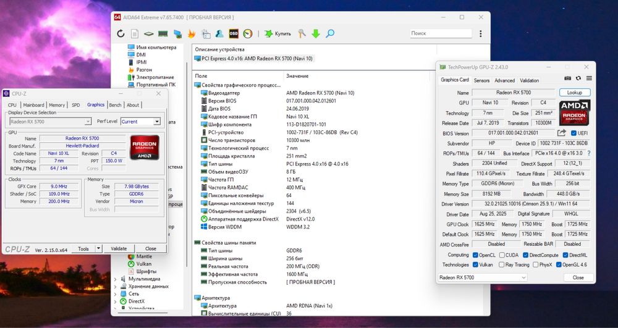618x328 pixels.
Task: Switch to Mainboard tab in CPU-Z
Action: (33, 105)
